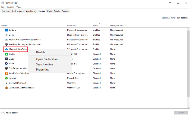Click None impact in Steam row

113,64
